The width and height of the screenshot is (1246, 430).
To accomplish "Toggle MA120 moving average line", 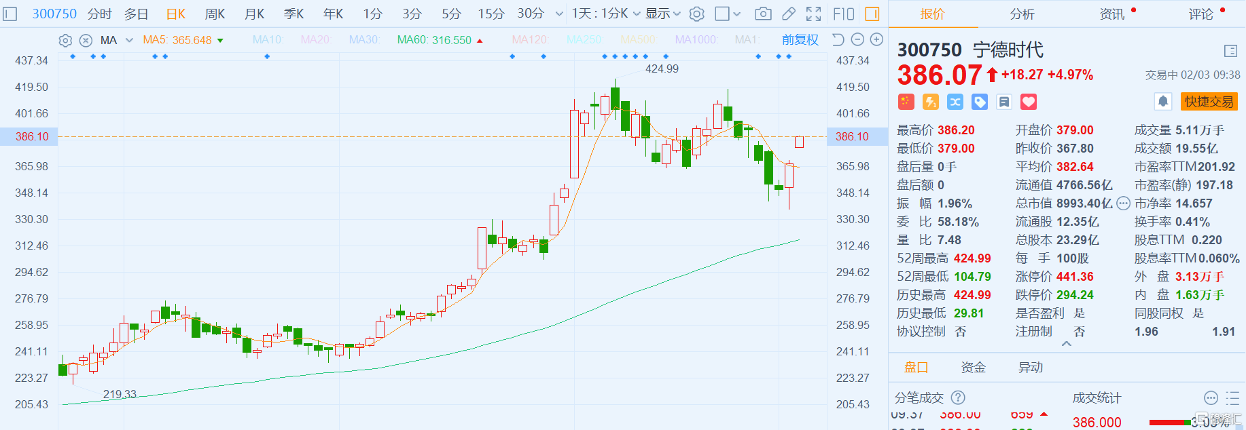I will [x=531, y=40].
